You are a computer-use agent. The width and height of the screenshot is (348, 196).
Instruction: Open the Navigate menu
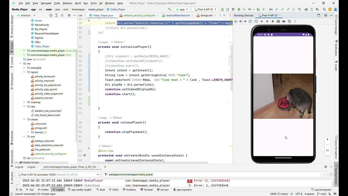[x=46, y=3]
